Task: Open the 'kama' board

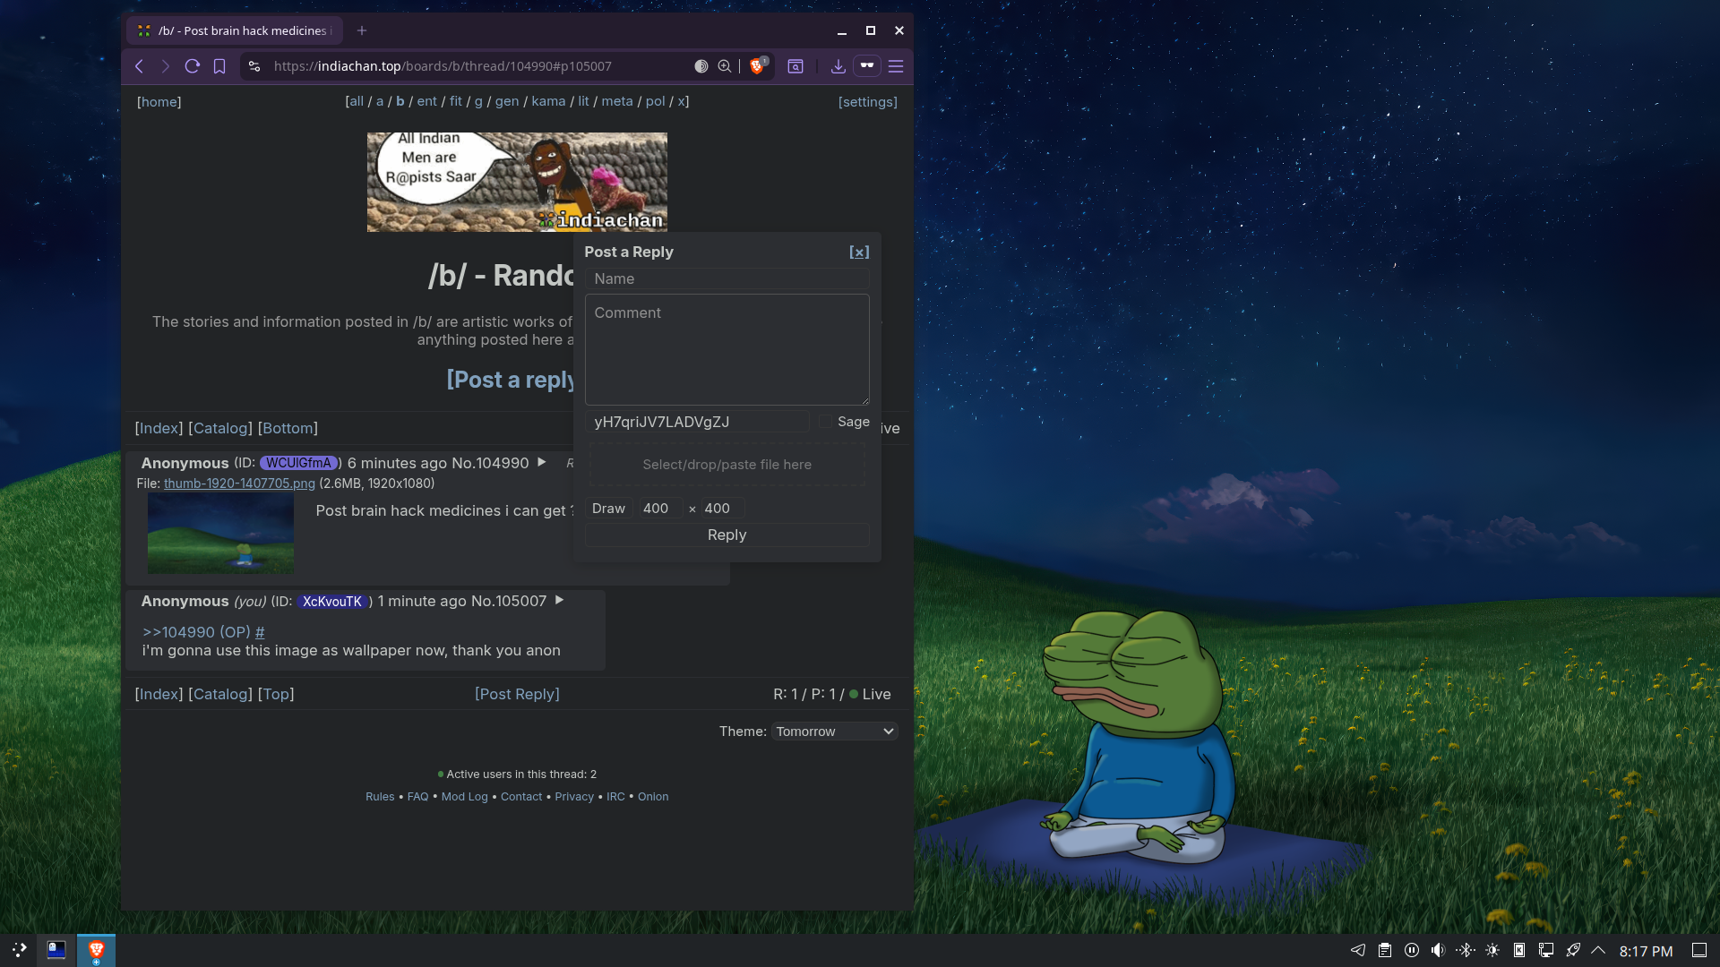Action: (x=548, y=101)
